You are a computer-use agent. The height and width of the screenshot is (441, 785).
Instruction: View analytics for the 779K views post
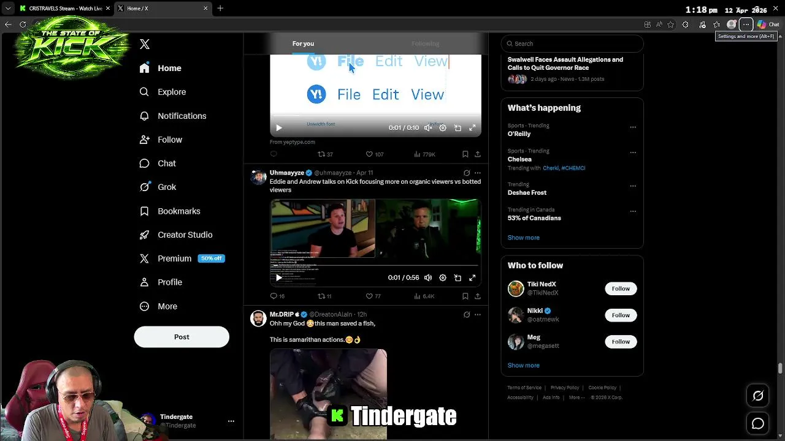click(424, 154)
